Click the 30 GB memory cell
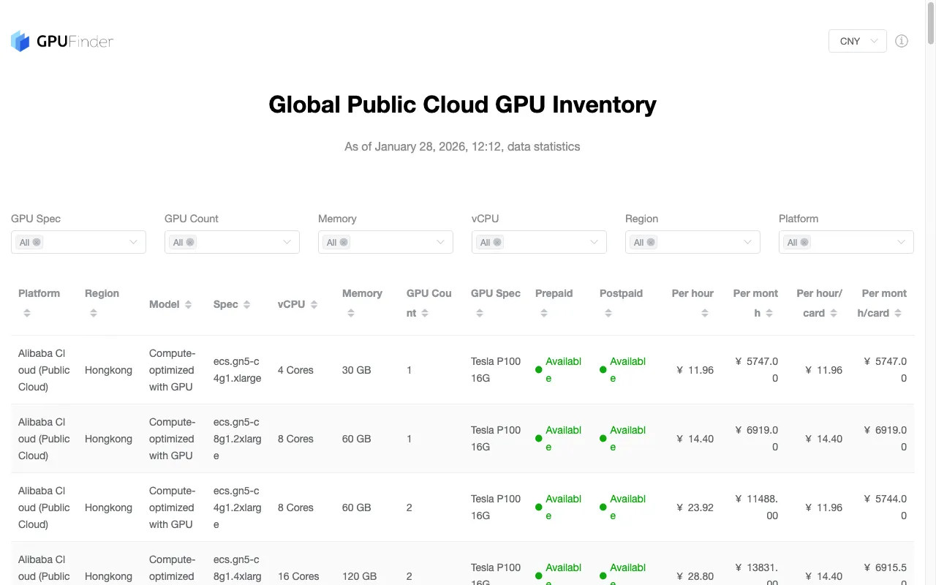Image resolution: width=936 pixels, height=585 pixels. click(357, 370)
